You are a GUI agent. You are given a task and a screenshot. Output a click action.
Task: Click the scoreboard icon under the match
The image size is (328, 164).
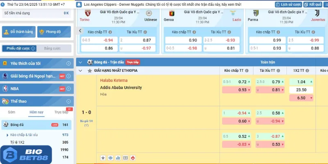[x=125, y=158]
